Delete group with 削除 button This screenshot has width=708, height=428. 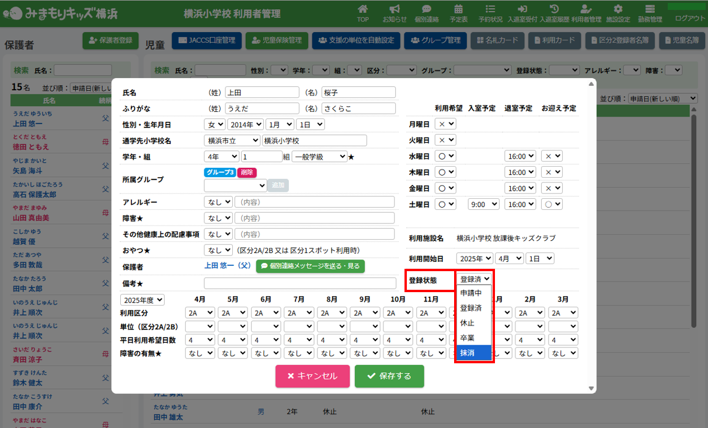tap(247, 173)
